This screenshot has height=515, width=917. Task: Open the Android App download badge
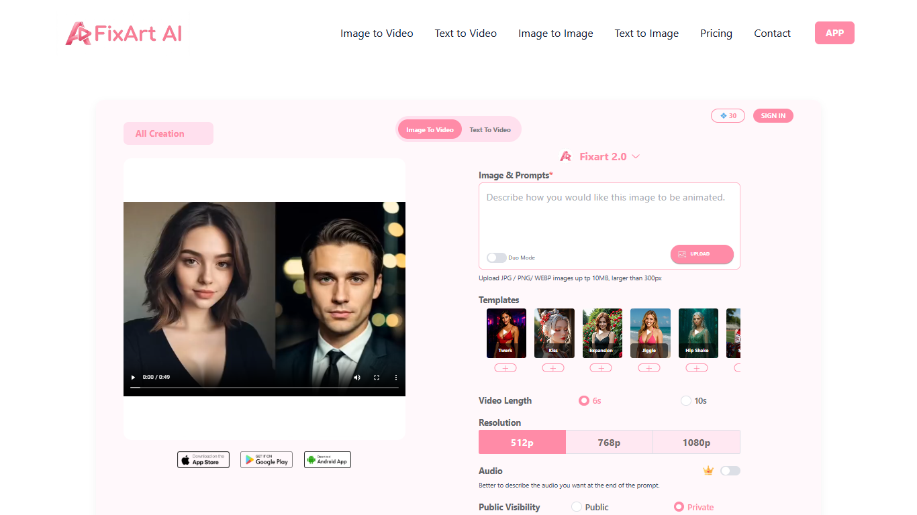(328, 459)
